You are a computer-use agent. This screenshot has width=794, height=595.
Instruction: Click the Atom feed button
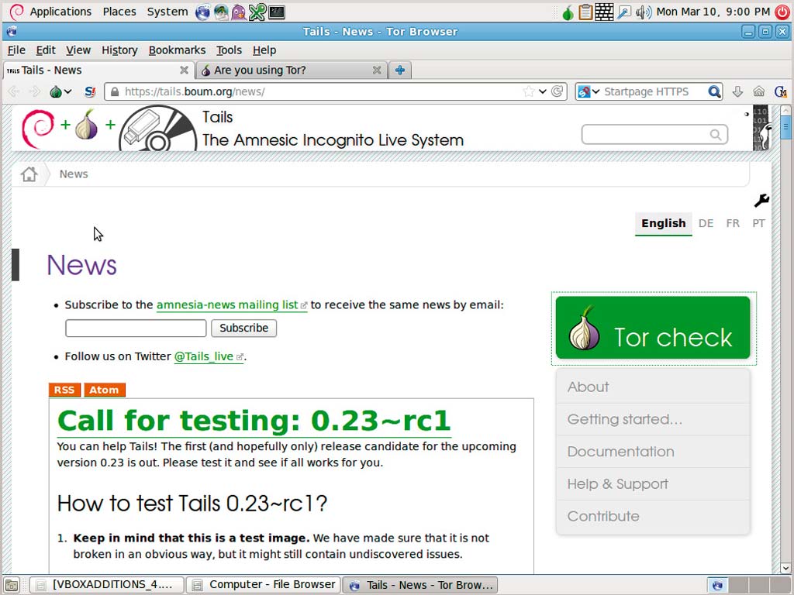point(105,390)
